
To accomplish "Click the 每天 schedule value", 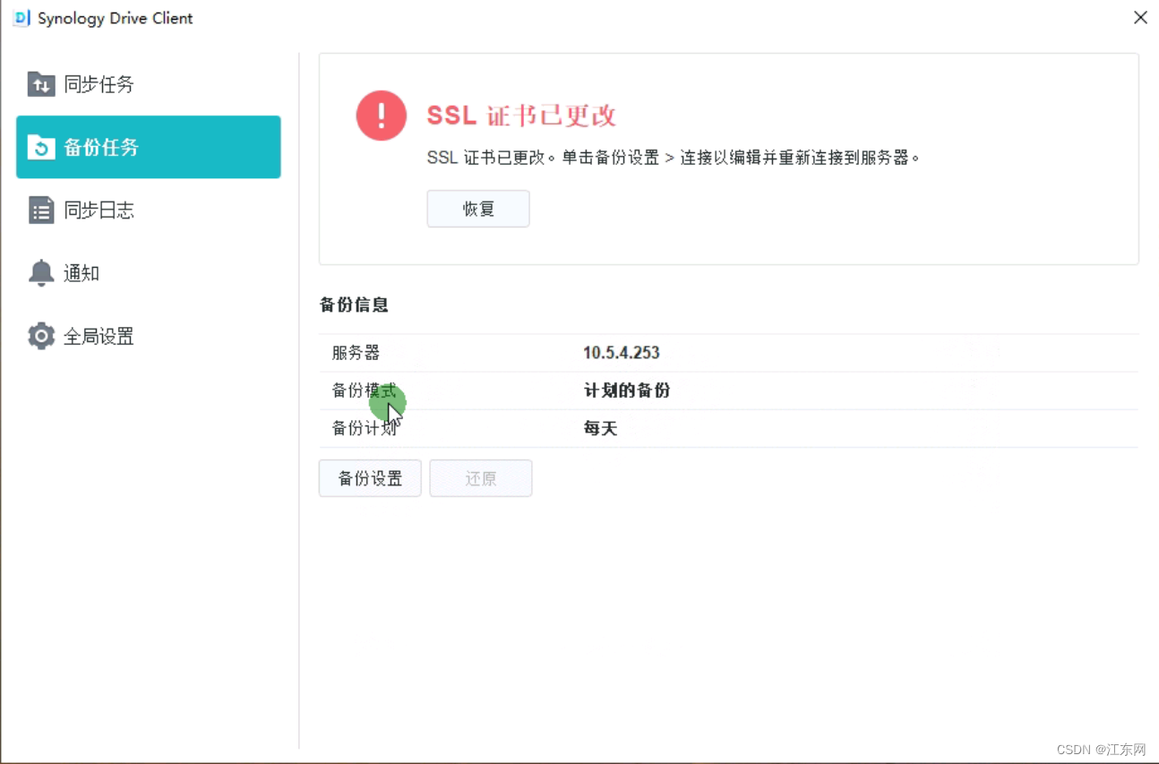I will click(x=601, y=428).
